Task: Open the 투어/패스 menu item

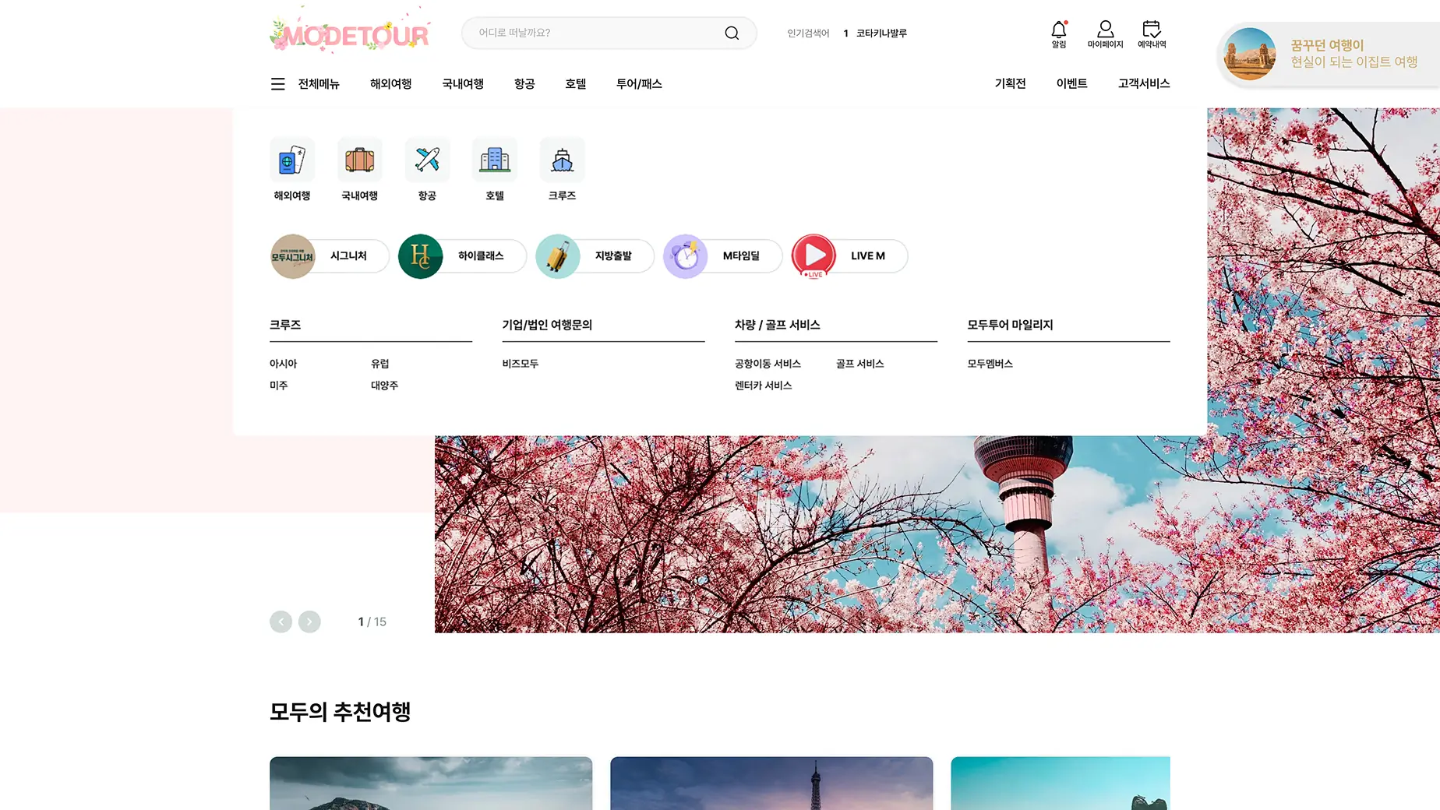Action: (x=639, y=84)
